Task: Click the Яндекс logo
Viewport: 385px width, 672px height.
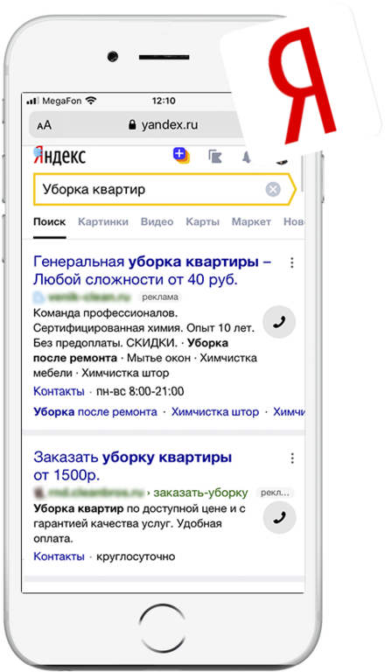Action: 59,156
